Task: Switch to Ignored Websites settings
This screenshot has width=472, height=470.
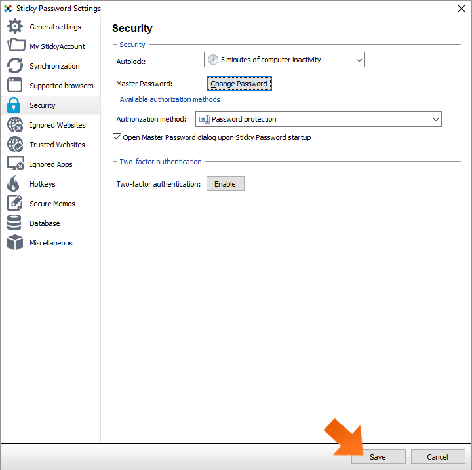Action: (x=58, y=125)
